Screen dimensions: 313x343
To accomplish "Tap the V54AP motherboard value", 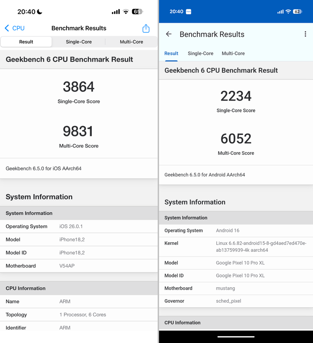I will [x=67, y=266].
